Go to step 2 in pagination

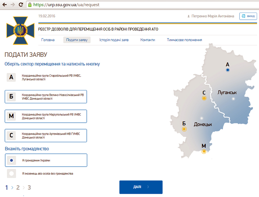pos(18,187)
